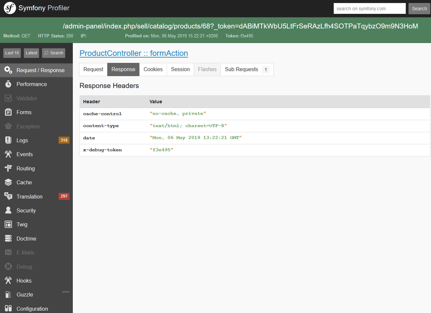Screen dimensions: 431x313
Task: Select the "no-cache, private" value
Action: [x=178, y=113]
